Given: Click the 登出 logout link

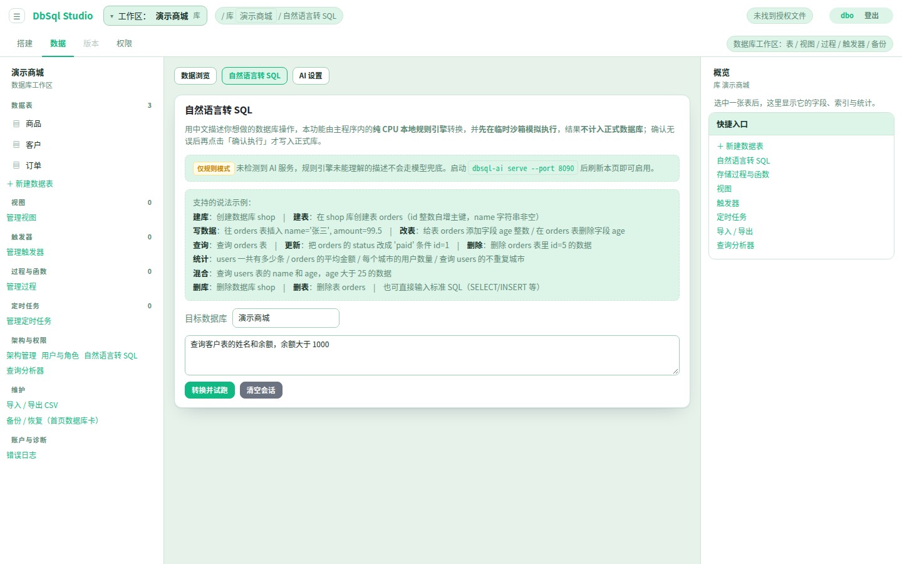Looking at the screenshot, I should pyautogui.click(x=872, y=16).
